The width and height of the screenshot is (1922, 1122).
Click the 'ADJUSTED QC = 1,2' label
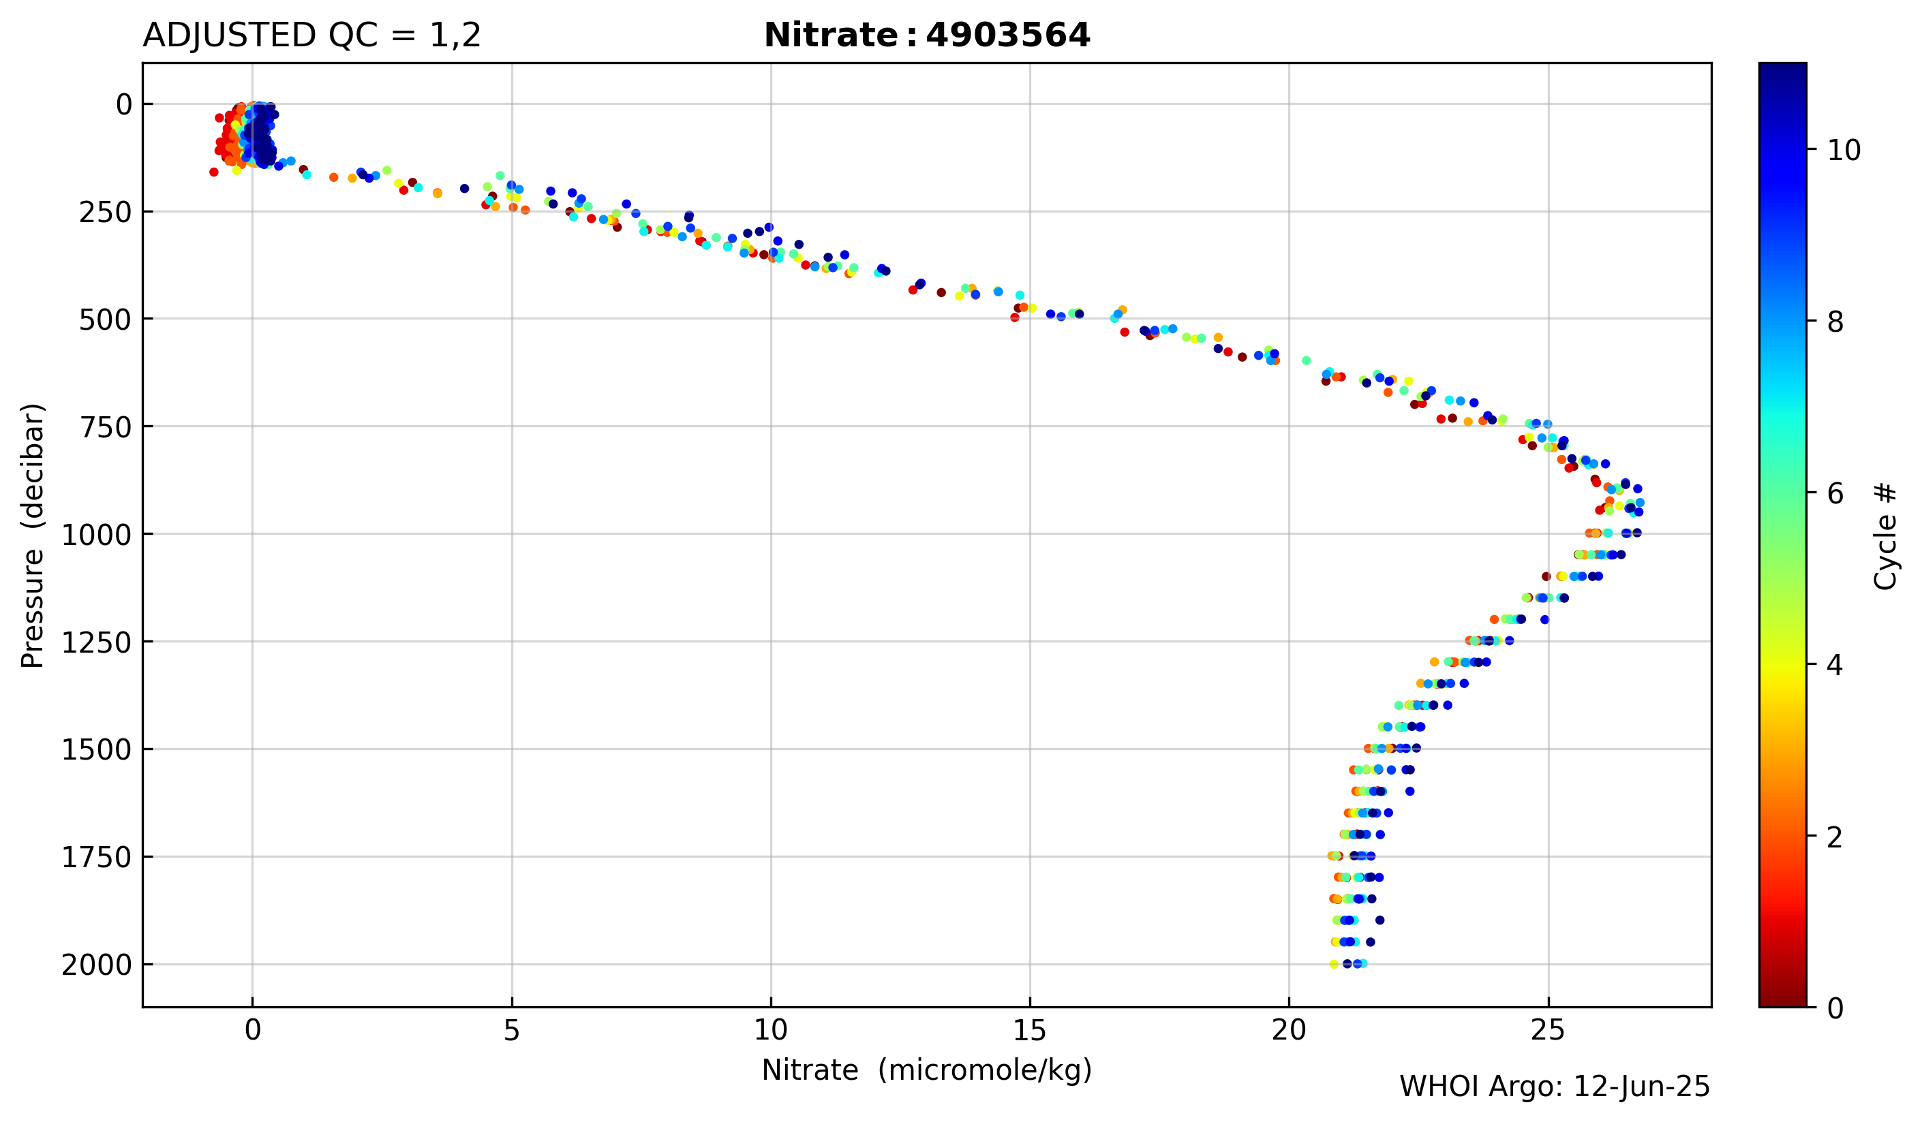click(312, 36)
